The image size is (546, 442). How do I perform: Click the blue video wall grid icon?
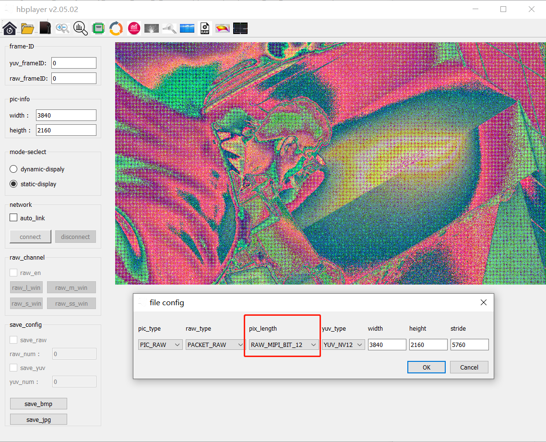(x=187, y=28)
